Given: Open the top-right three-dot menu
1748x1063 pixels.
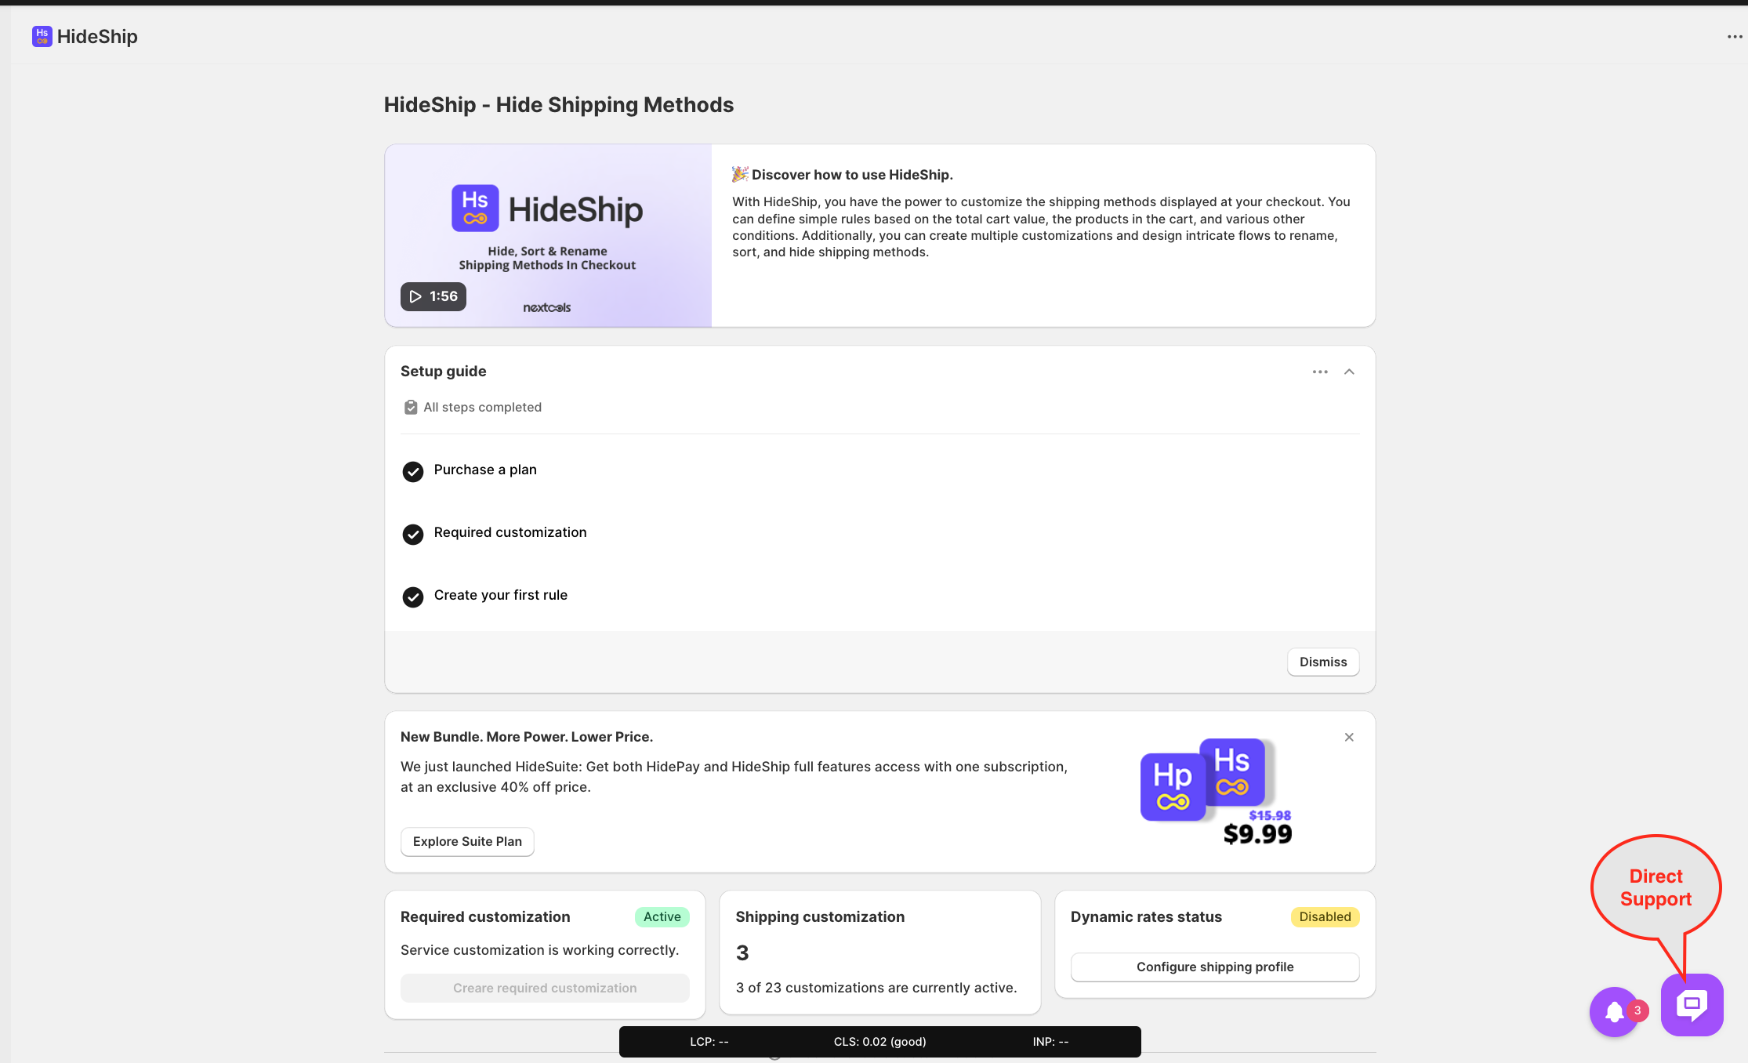Looking at the screenshot, I should (1734, 37).
